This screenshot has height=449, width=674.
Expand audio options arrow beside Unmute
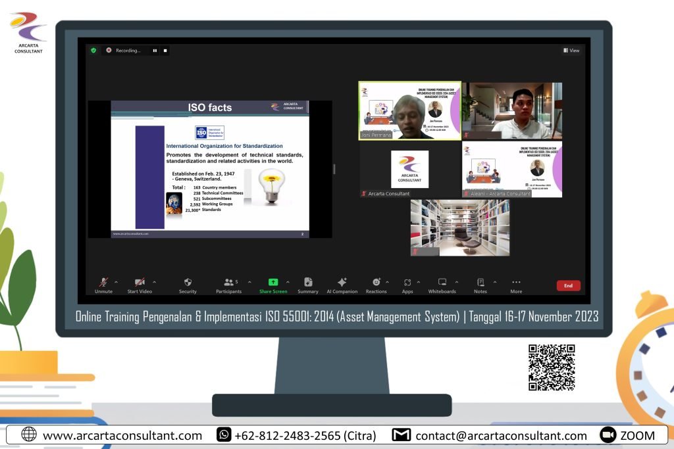[117, 282]
